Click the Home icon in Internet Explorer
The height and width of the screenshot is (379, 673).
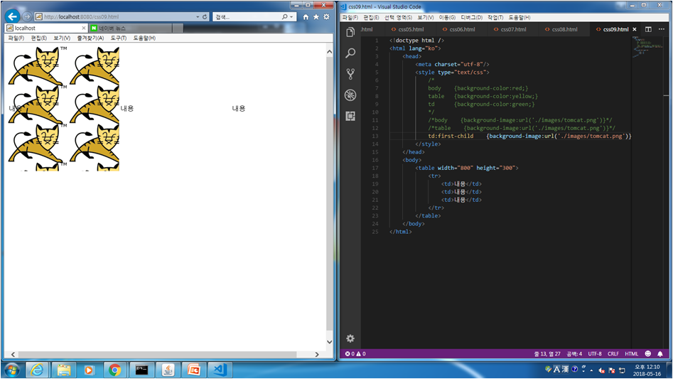[306, 17]
